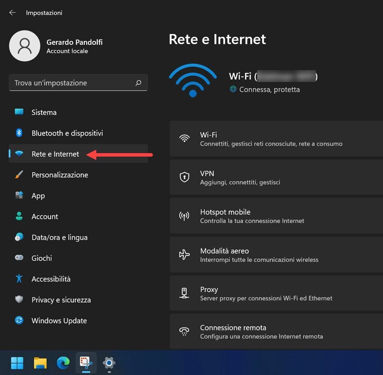Open the Bluetooth e dispositivi icon
The image size is (383, 375).
[20, 133]
